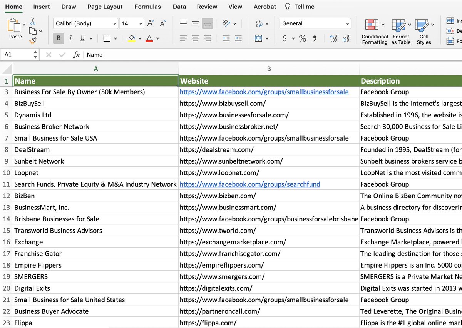The image size is (462, 328).
Task: Open font color palette arrow
Action: (x=157, y=38)
